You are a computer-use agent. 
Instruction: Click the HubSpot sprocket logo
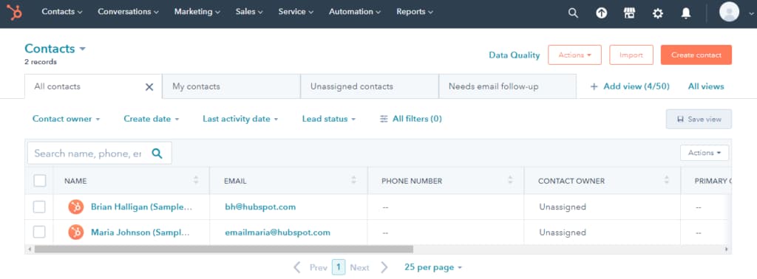pyautogui.click(x=15, y=12)
